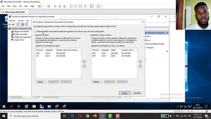Click the forward arrow in Firewall toolbar
211x119 pixels.
pyautogui.click(x=13, y=24)
